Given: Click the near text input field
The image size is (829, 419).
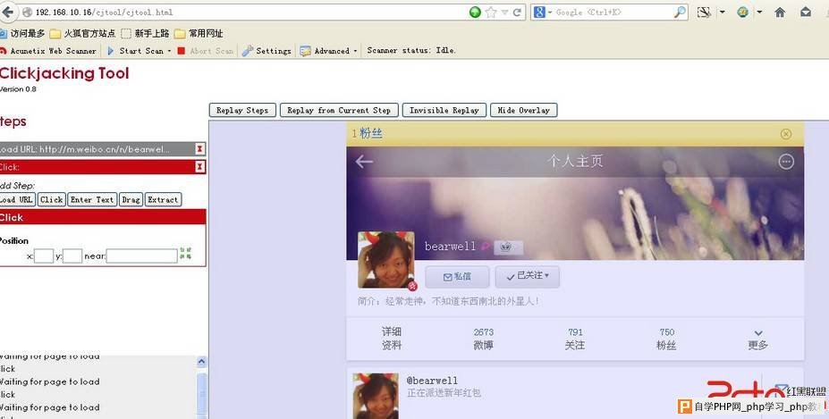Looking at the screenshot, I should coord(141,256).
